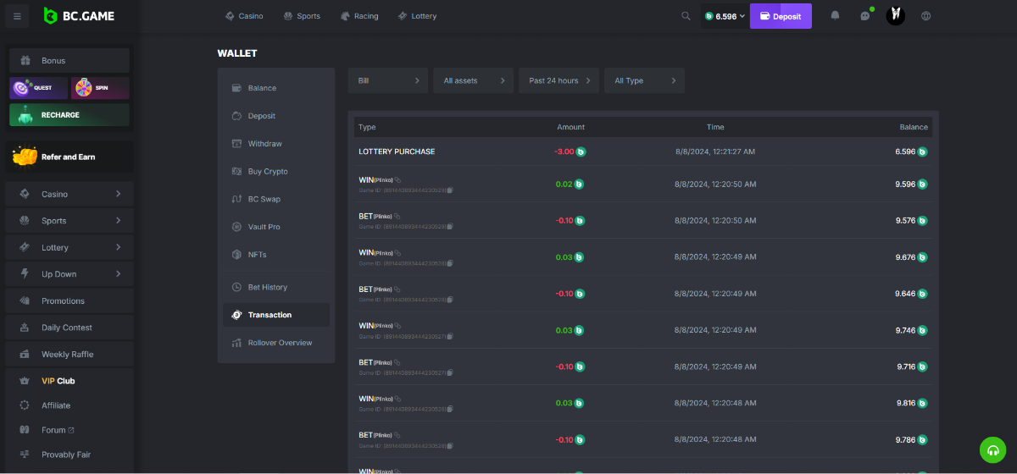Click the user profile avatar
The width and height of the screenshot is (1017, 474).
tap(895, 16)
